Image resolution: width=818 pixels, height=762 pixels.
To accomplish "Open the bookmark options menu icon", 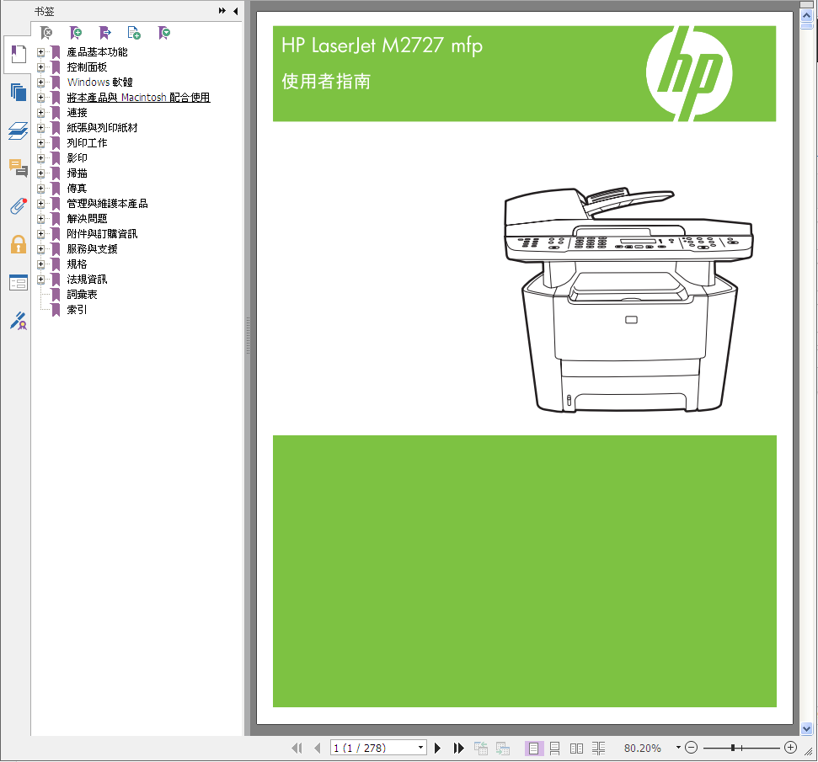I will tap(163, 34).
